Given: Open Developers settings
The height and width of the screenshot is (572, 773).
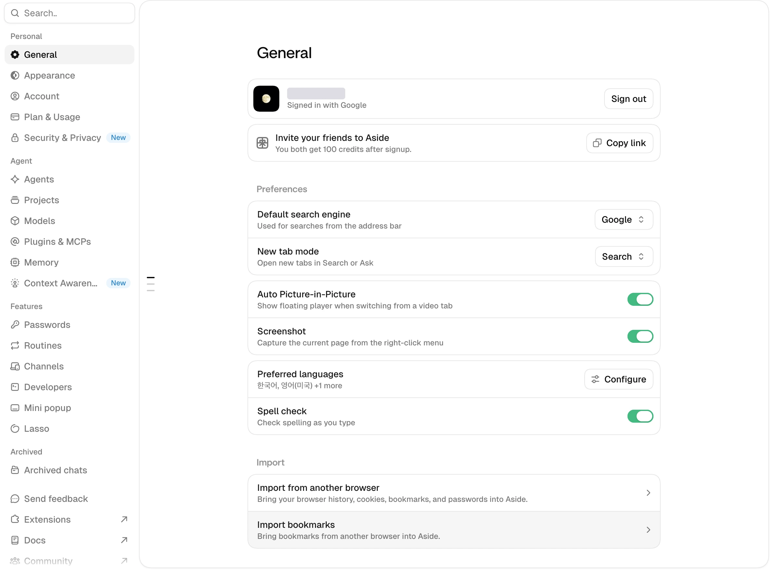Looking at the screenshot, I should (x=69, y=387).
